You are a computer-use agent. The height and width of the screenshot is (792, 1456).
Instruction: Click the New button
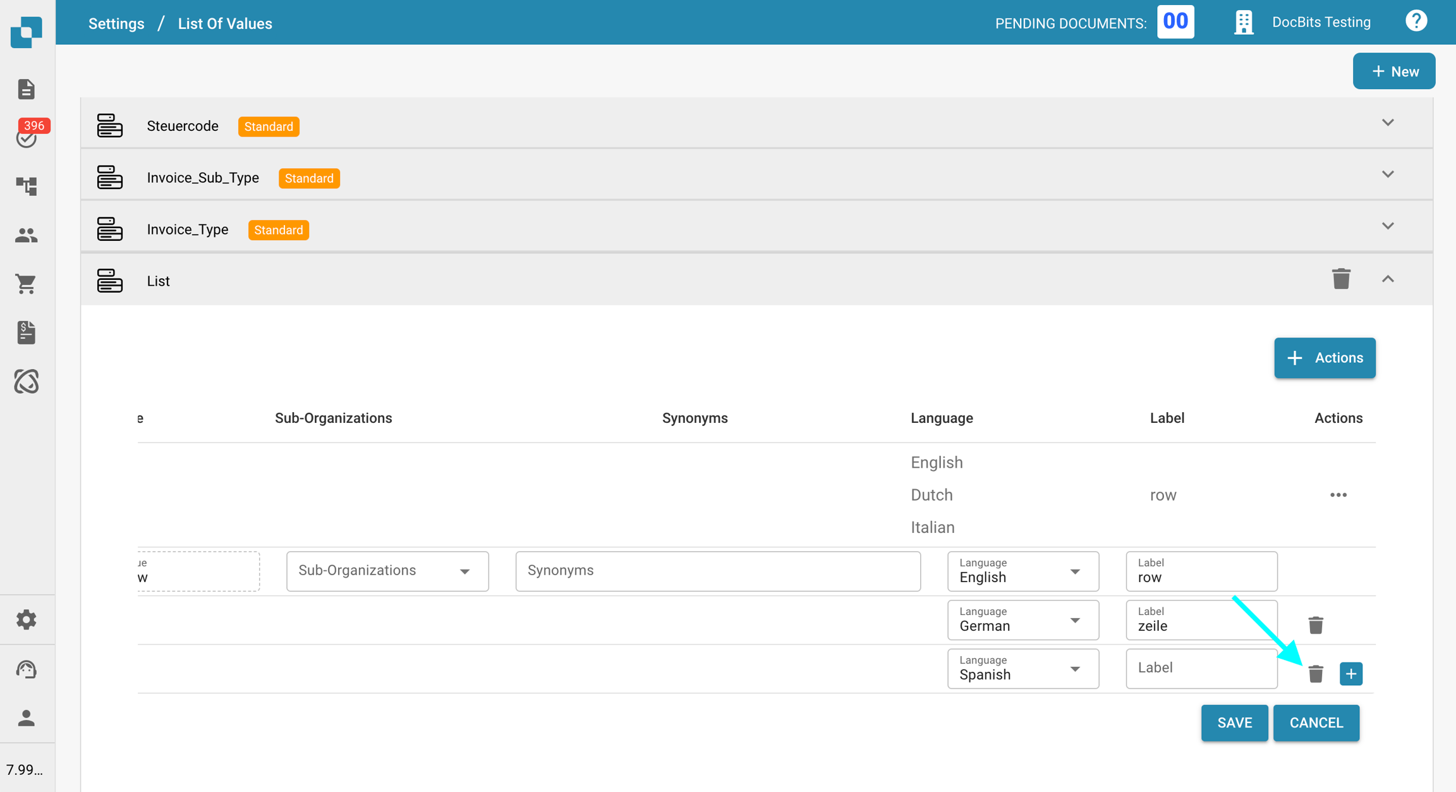click(x=1394, y=71)
